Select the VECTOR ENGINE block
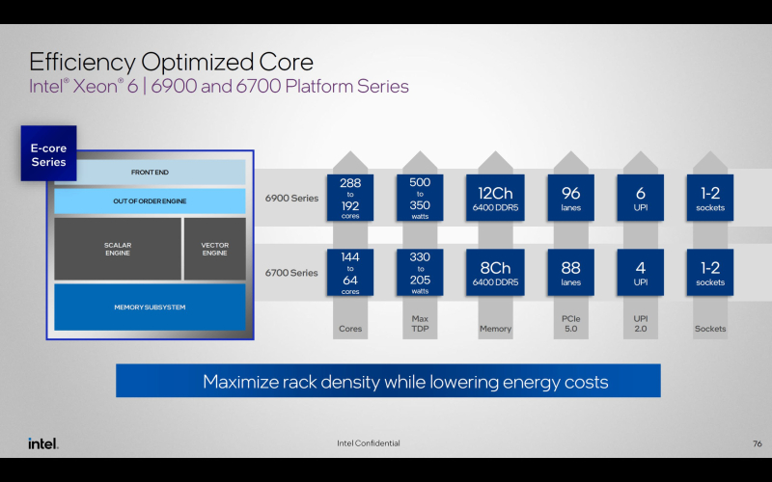Screen dimensions: 772x482 tap(214, 249)
